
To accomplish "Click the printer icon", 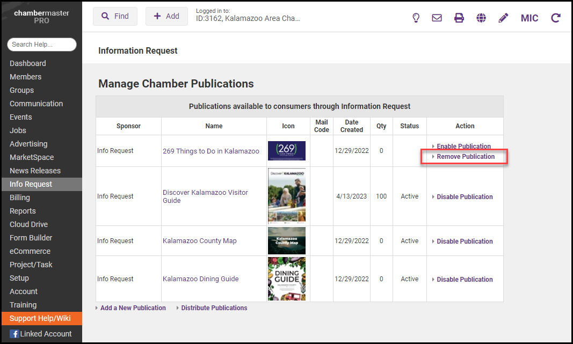I will tap(459, 18).
